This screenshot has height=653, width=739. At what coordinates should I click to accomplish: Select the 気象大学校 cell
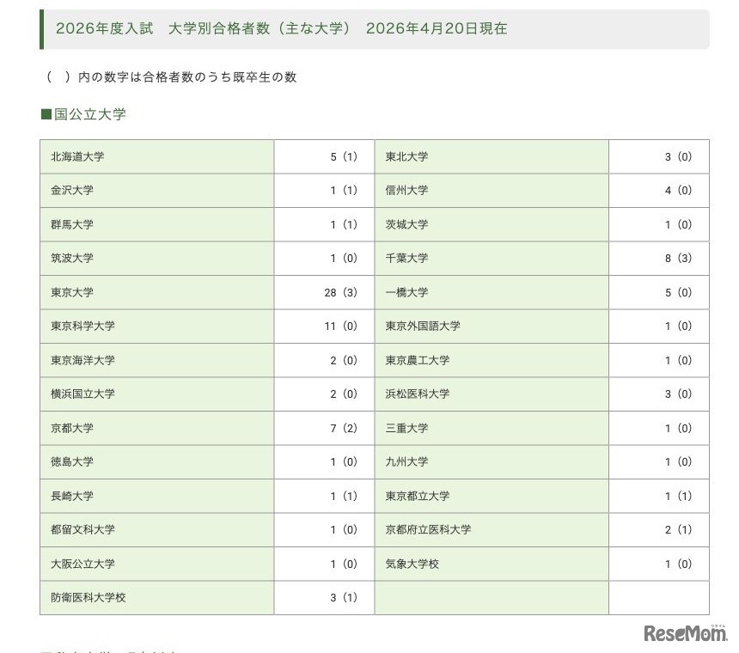[492, 564]
